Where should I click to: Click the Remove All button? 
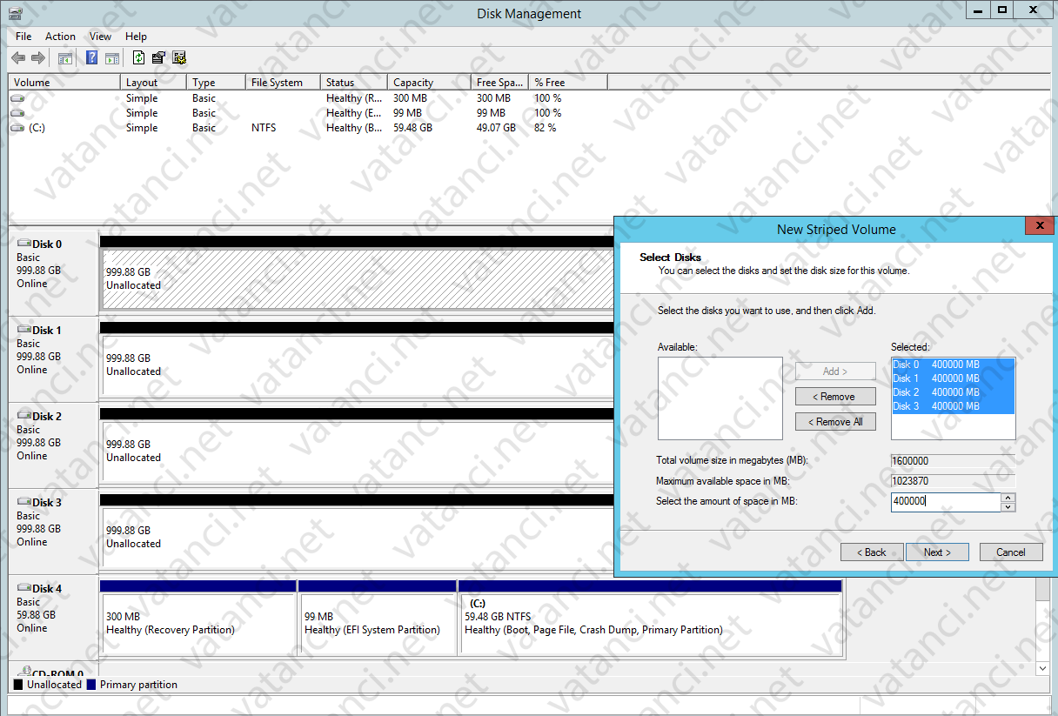[834, 421]
